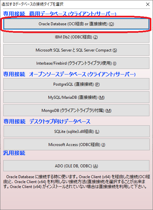Image resolution: width=153 pixels, height=210 pixels.
Task: Click the オープンソースデータベース section heading
Action: pyautogui.click(x=82, y=74)
